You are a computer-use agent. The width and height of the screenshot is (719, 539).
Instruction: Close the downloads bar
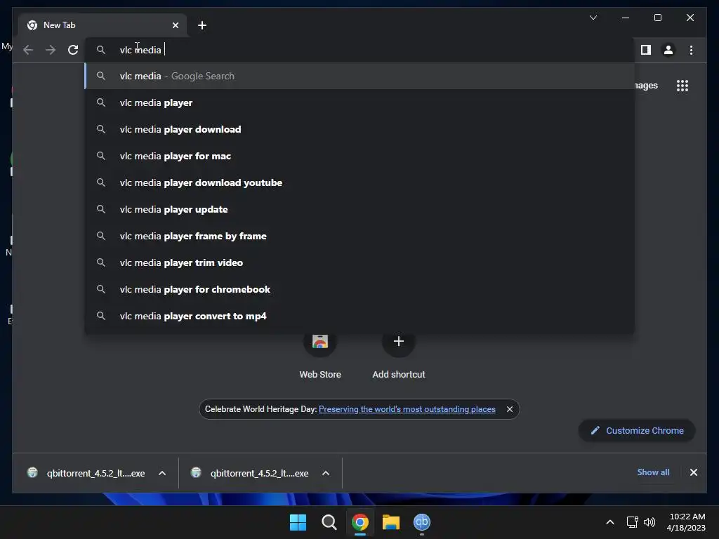(693, 472)
